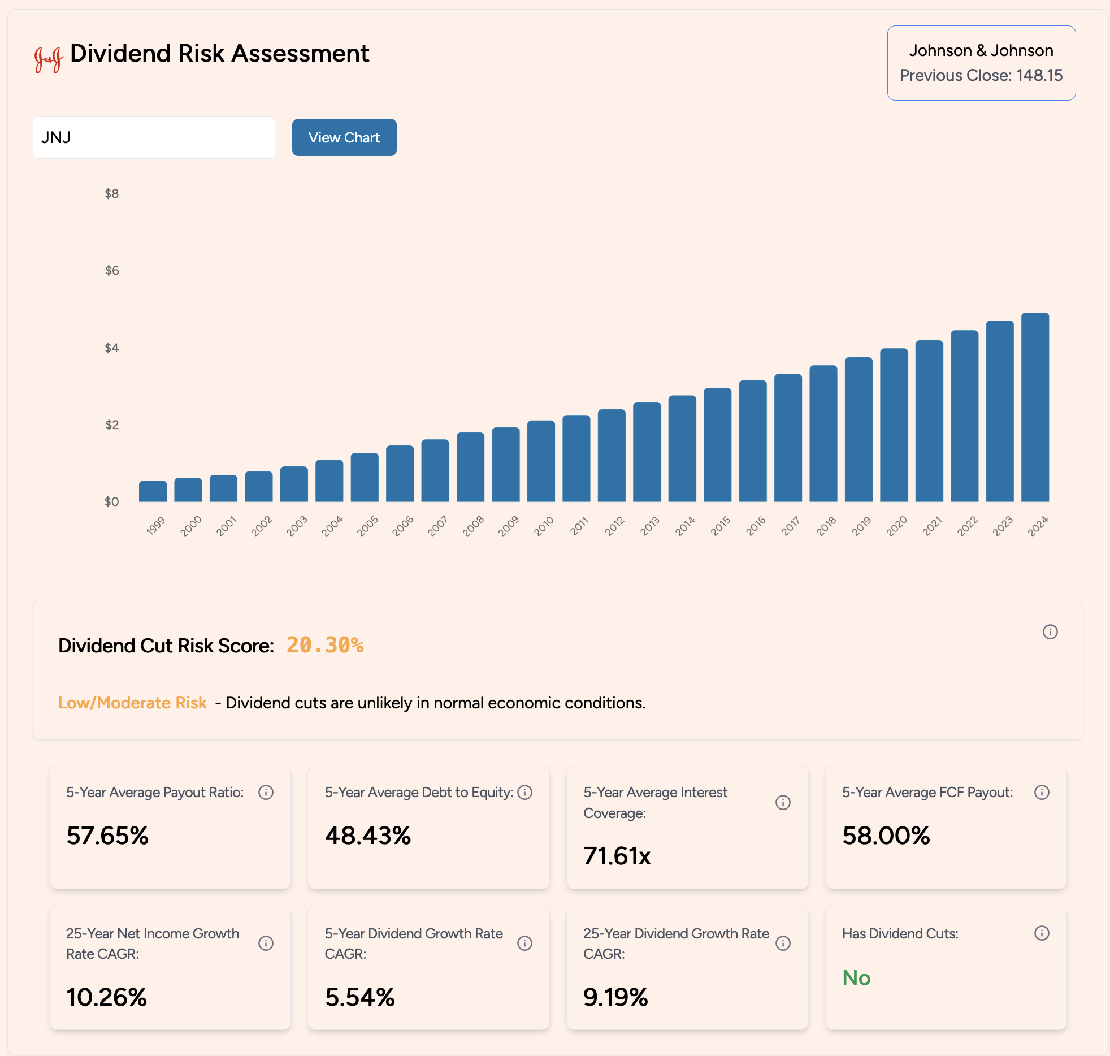Click the 2015 dividend bar

717,444
